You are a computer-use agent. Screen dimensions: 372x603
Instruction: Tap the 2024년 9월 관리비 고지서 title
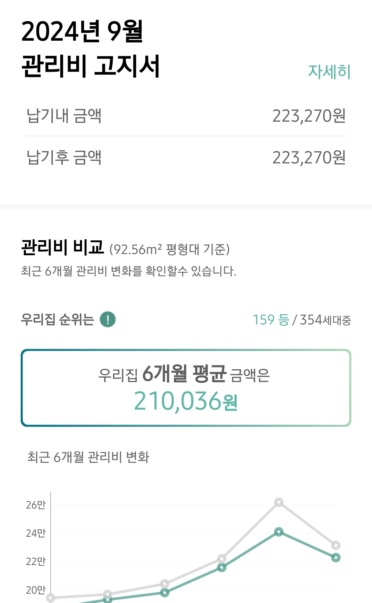pos(90,48)
